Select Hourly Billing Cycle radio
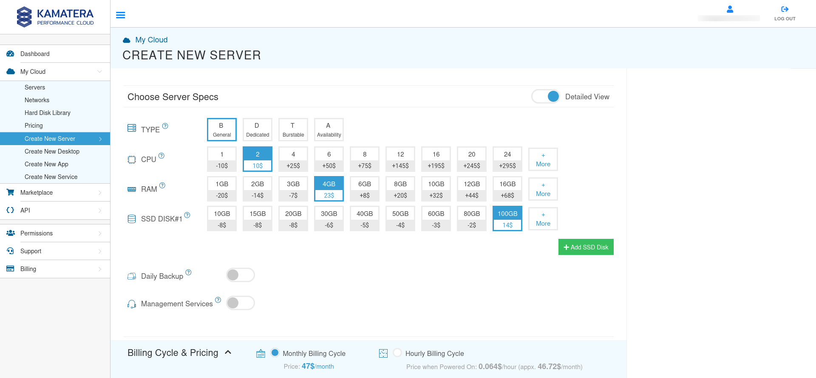816x378 pixels. coord(397,353)
